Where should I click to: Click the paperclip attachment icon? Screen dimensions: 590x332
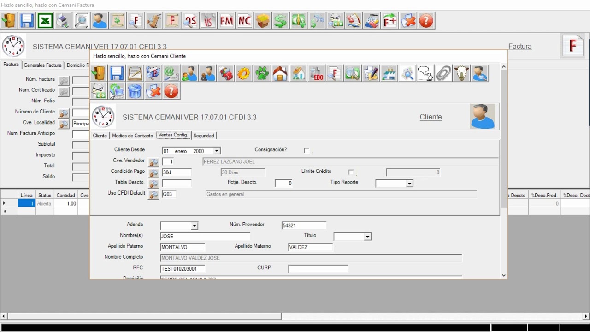click(x=443, y=73)
